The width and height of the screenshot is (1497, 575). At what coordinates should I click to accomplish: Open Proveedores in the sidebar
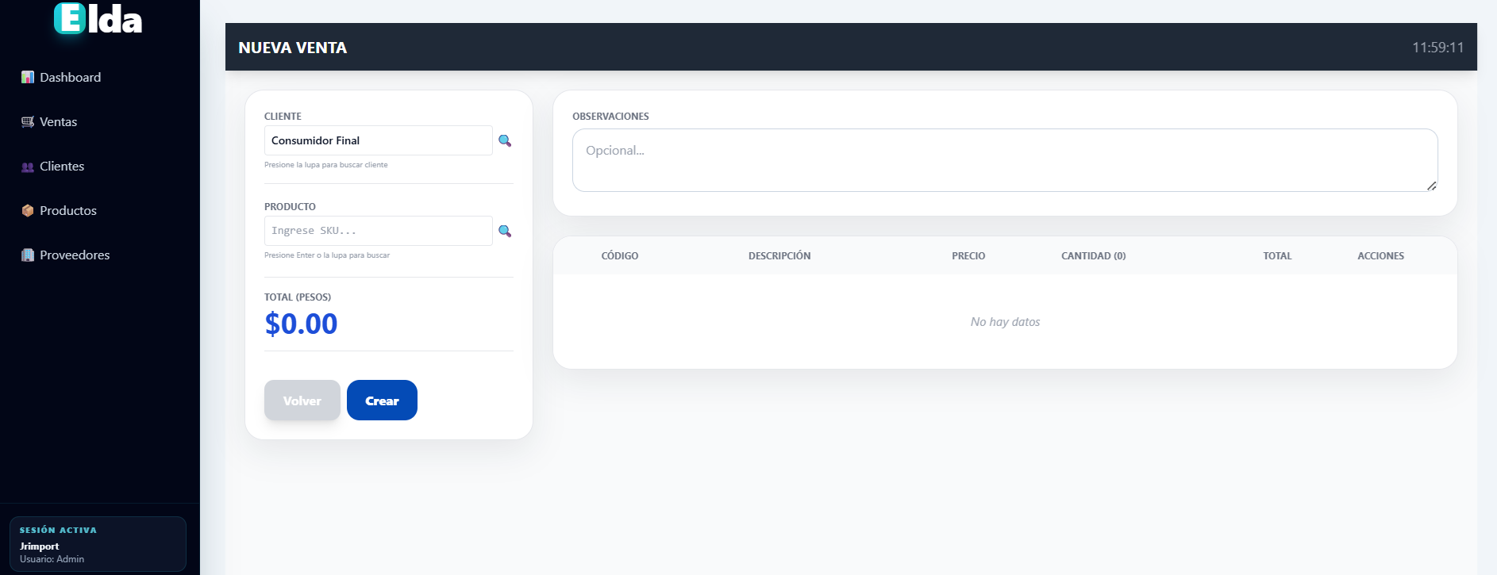pyautogui.click(x=75, y=255)
